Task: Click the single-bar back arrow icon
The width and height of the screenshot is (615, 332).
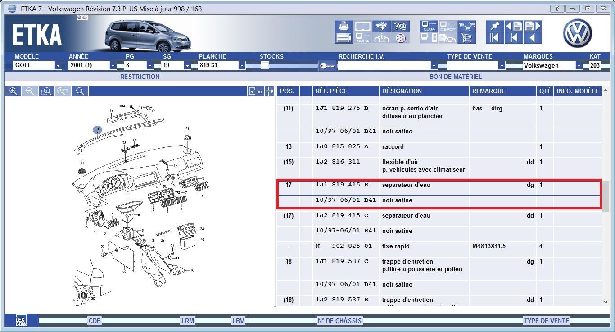Action: (514, 38)
